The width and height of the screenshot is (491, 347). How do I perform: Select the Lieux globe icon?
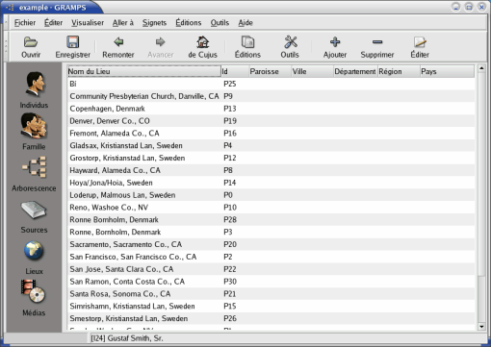(34, 259)
